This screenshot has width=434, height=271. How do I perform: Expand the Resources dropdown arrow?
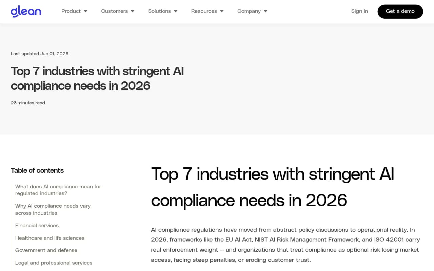point(222,11)
